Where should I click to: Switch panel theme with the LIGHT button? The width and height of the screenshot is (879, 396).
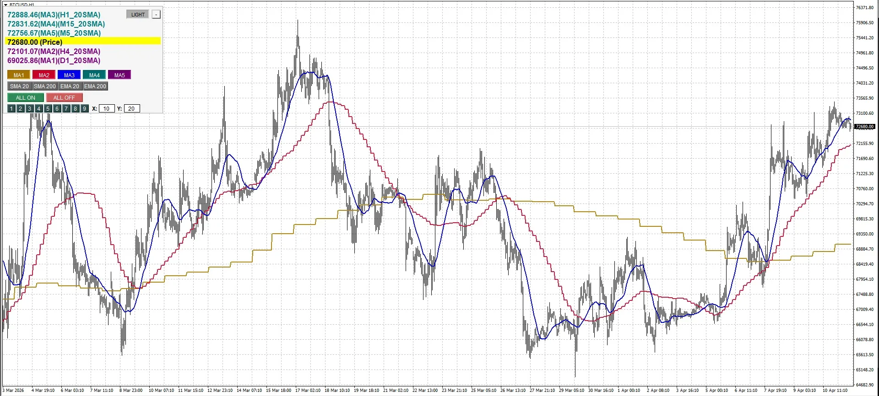138,15
